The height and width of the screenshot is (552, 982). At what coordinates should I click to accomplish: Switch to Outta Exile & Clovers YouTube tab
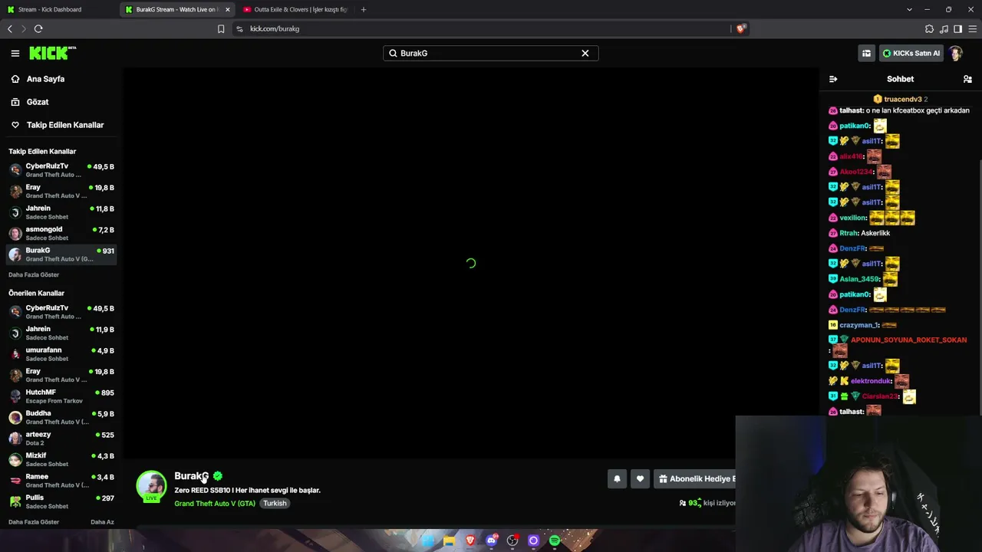point(295,9)
